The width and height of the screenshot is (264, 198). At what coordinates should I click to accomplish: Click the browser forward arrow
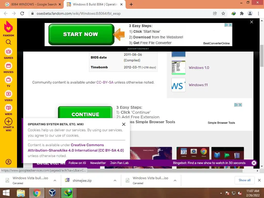pyautogui.click(x=14, y=13)
